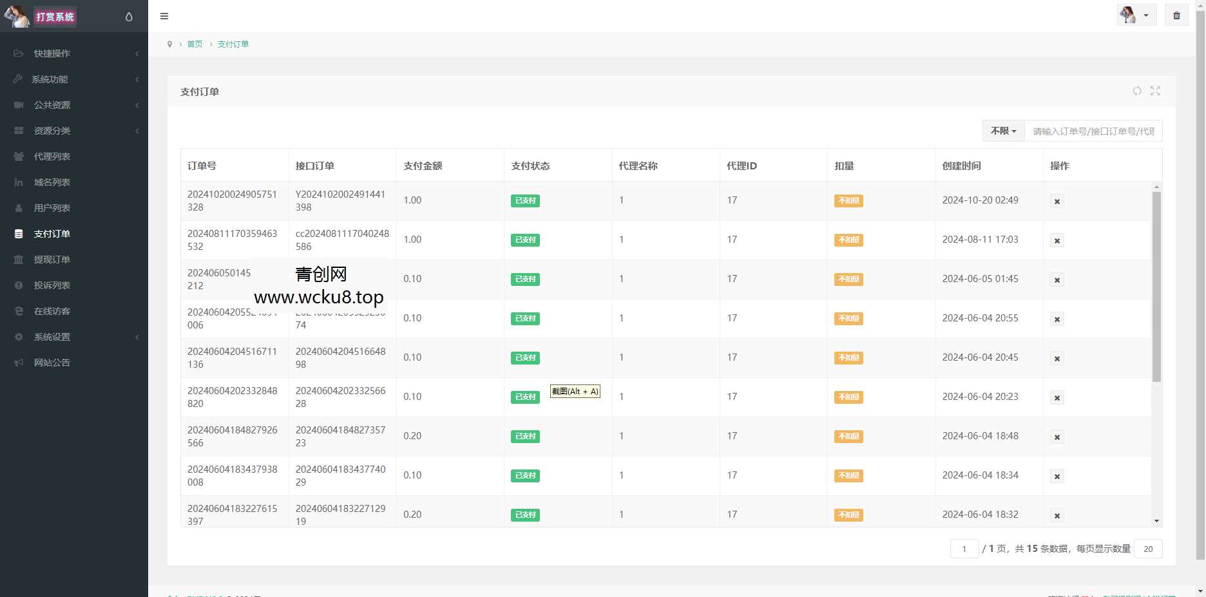The width and height of the screenshot is (1206, 597).
Task: Delete the order dated 2024-06-04 18:48
Action: (x=1057, y=437)
